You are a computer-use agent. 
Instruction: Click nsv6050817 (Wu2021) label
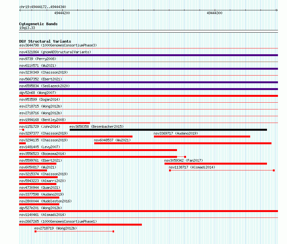point(38,167)
